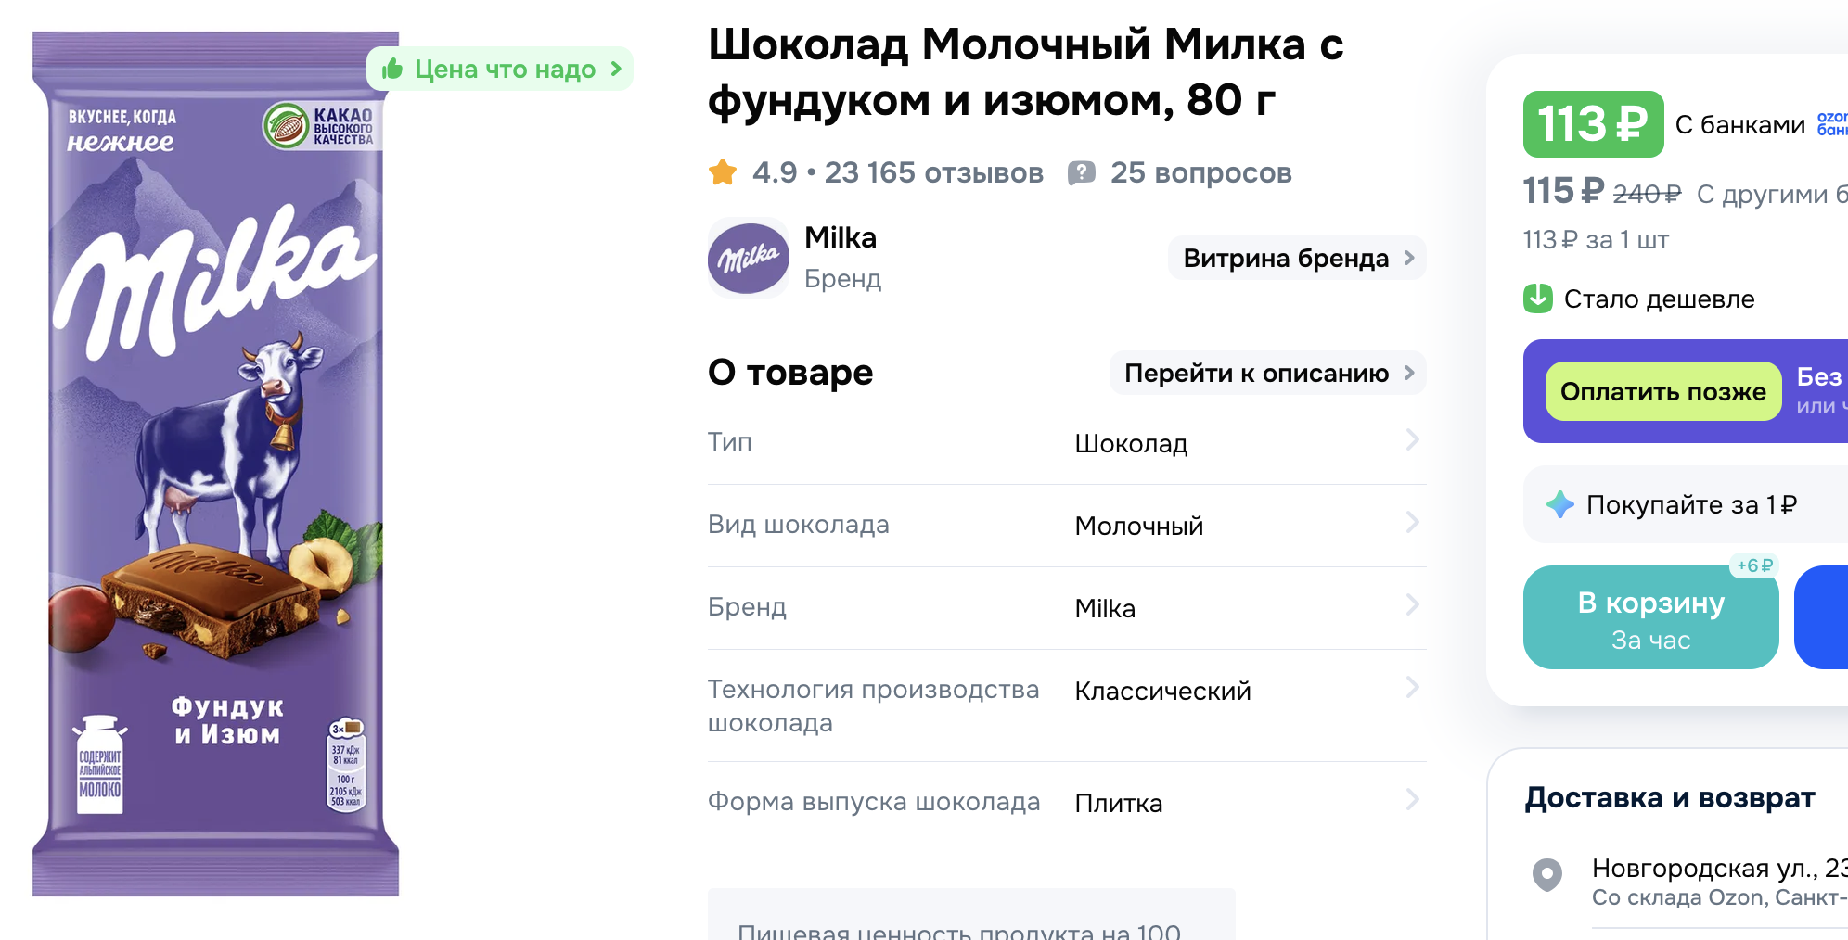Open the 23 165 отзывов reviews link
The width and height of the screenshot is (1848, 940).
[933, 173]
